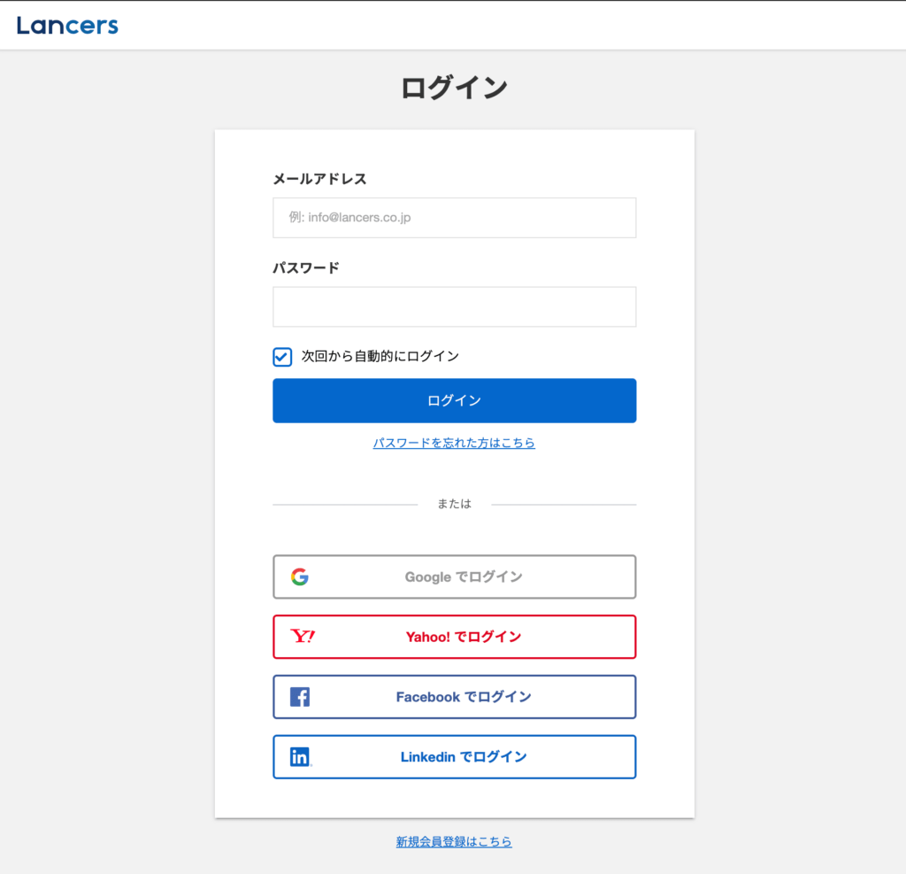Follow the 新規会員登録はこちら link
The width and height of the screenshot is (906, 874).
click(x=454, y=842)
